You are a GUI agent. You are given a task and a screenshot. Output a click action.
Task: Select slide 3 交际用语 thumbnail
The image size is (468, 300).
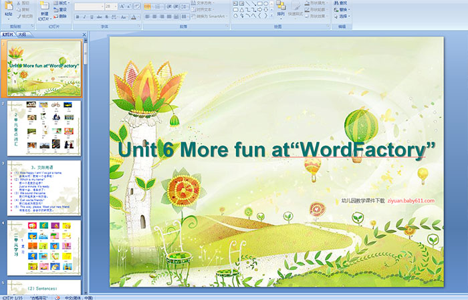coord(44,188)
